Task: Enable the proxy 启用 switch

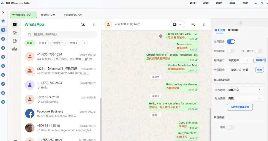Action: pyautogui.click(x=231, y=127)
